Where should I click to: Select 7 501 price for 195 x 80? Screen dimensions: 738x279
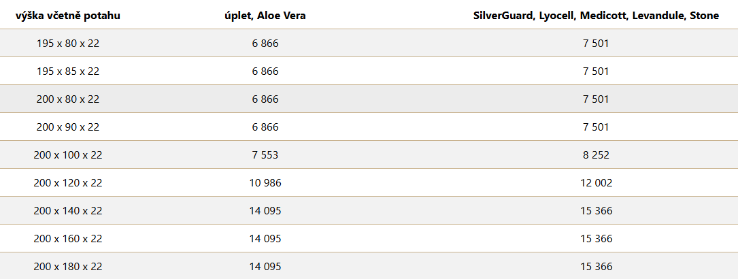point(597,44)
